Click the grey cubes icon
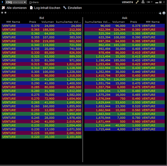 click(143, 2)
